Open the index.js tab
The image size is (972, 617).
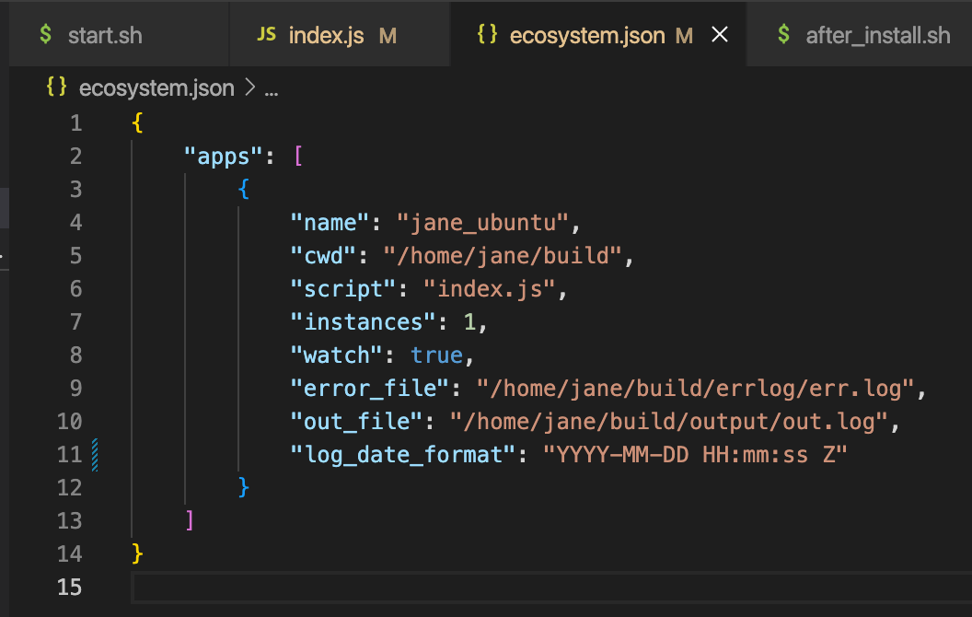[340, 35]
